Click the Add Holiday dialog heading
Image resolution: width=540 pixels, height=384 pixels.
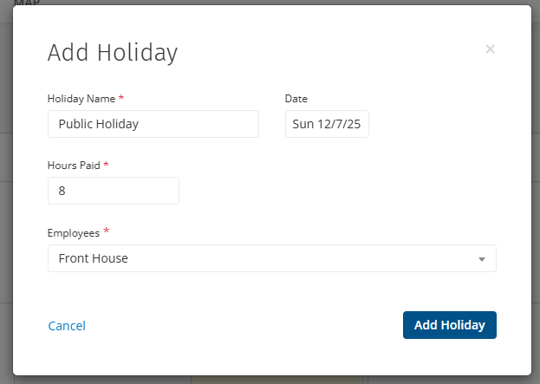tap(112, 53)
